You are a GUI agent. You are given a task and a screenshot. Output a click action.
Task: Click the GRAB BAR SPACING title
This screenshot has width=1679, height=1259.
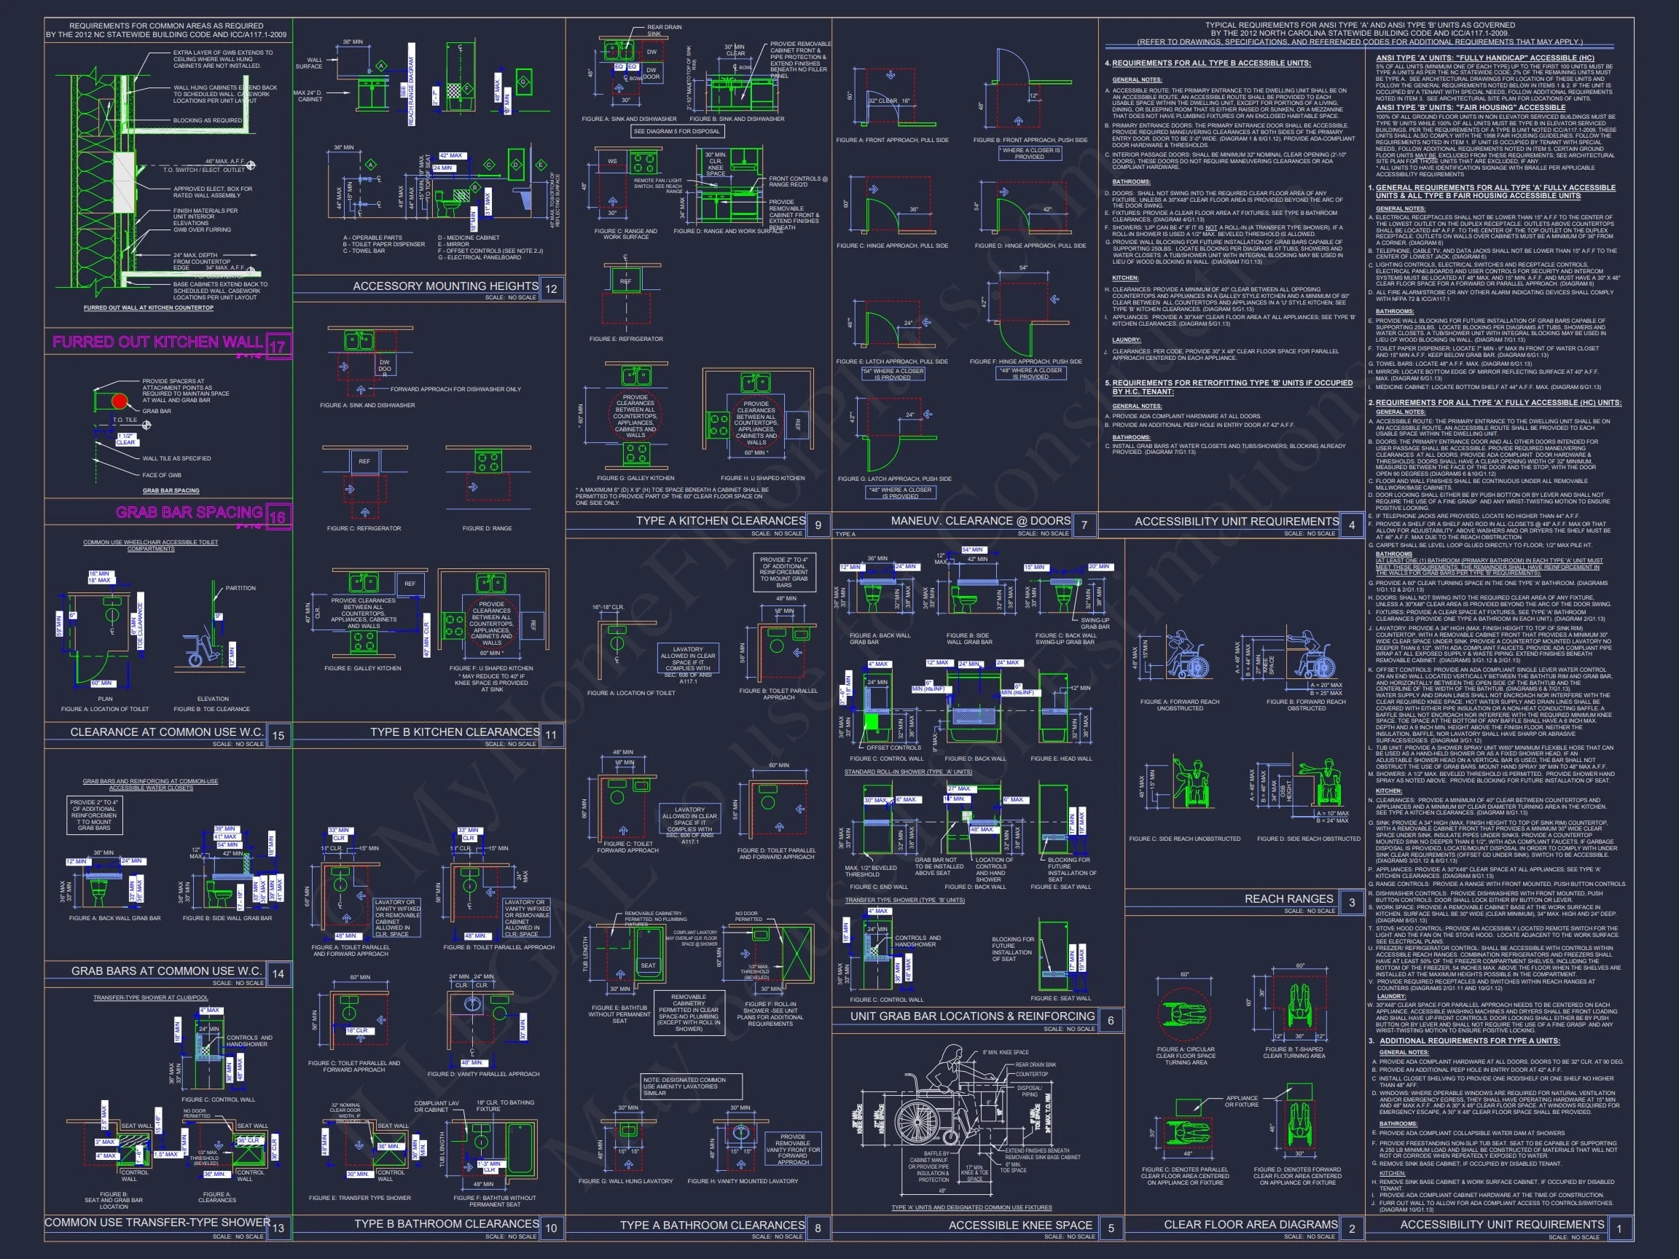[x=189, y=512]
